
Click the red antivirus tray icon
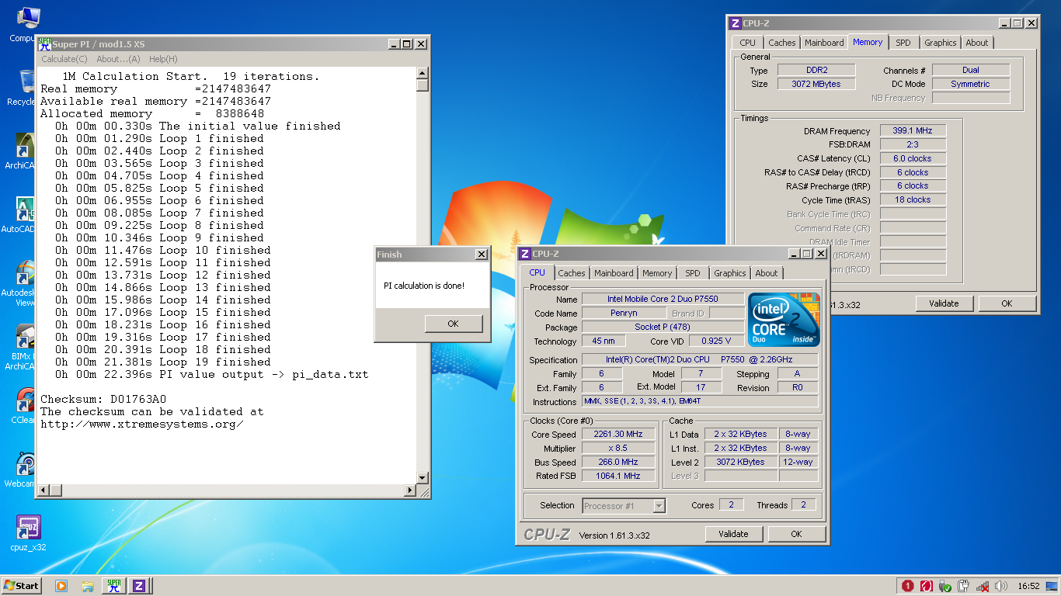[x=926, y=586]
